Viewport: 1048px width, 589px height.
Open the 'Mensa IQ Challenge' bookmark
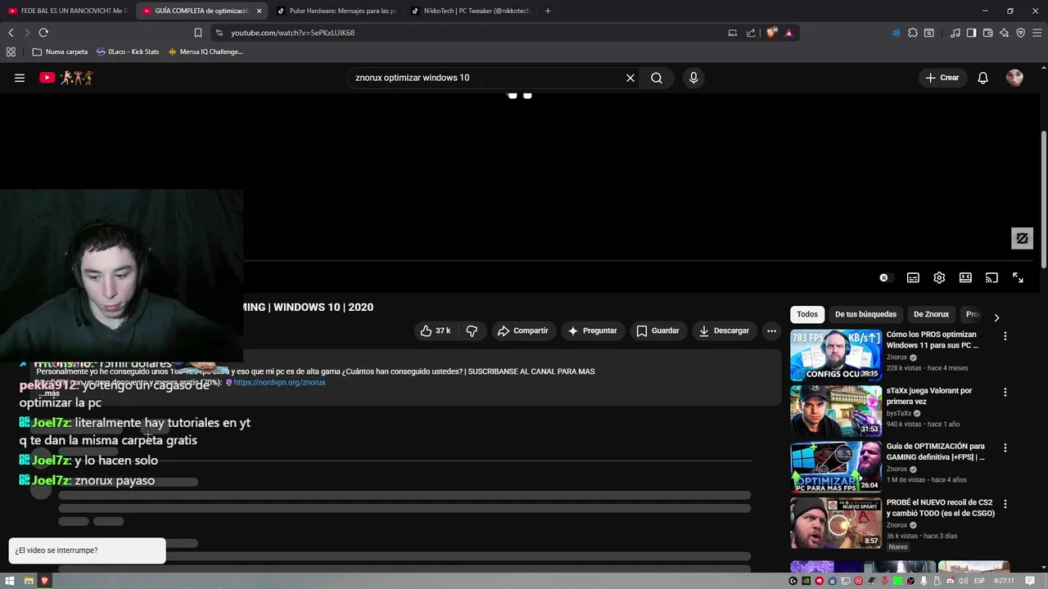tap(206, 52)
